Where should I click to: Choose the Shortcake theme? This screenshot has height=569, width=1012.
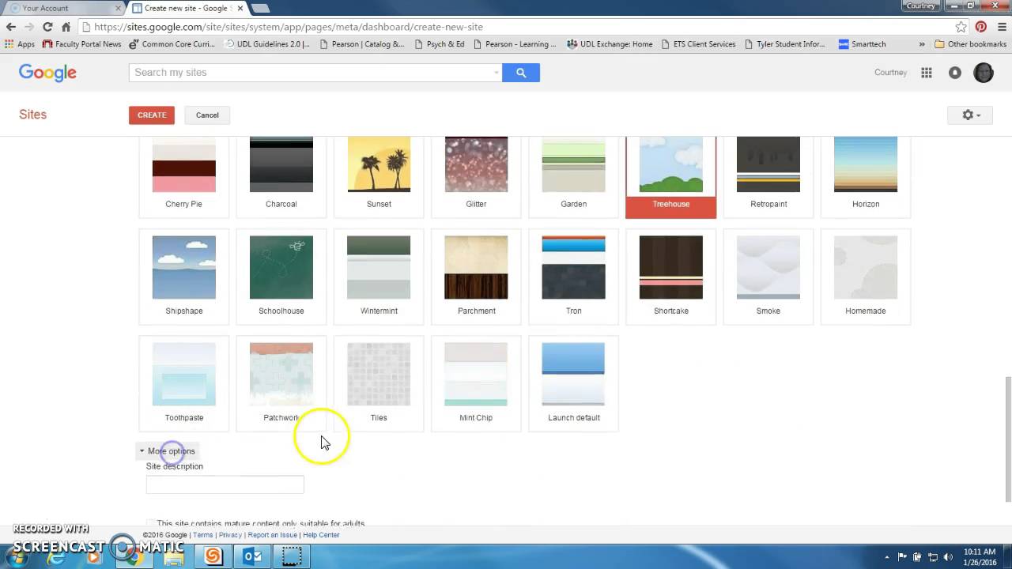pos(671,277)
